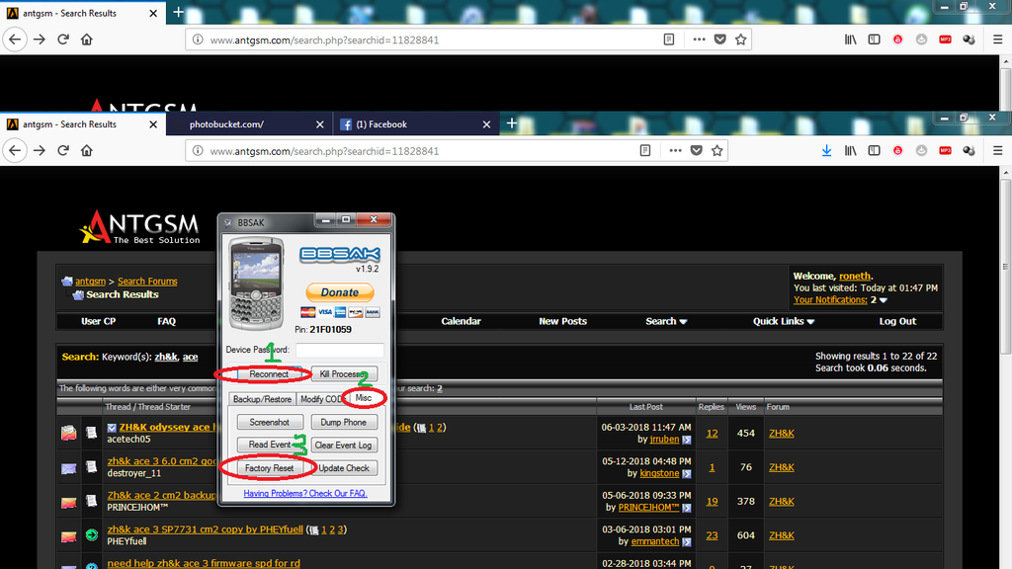Screen dimensions: 1012x569
Task: Click the credit card icons under Donate
Action: point(339,312)
